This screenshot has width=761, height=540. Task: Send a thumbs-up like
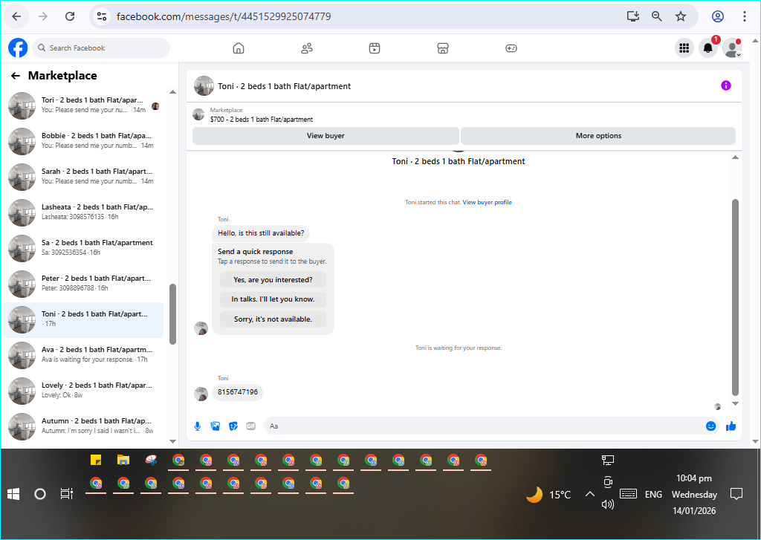[731, 426]
